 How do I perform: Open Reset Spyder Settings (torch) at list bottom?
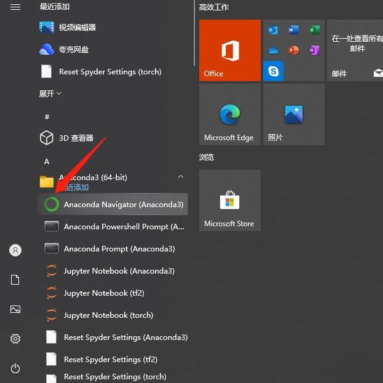coord(113,377)
